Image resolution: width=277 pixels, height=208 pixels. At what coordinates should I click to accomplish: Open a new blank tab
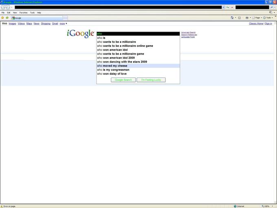(65, 18)
